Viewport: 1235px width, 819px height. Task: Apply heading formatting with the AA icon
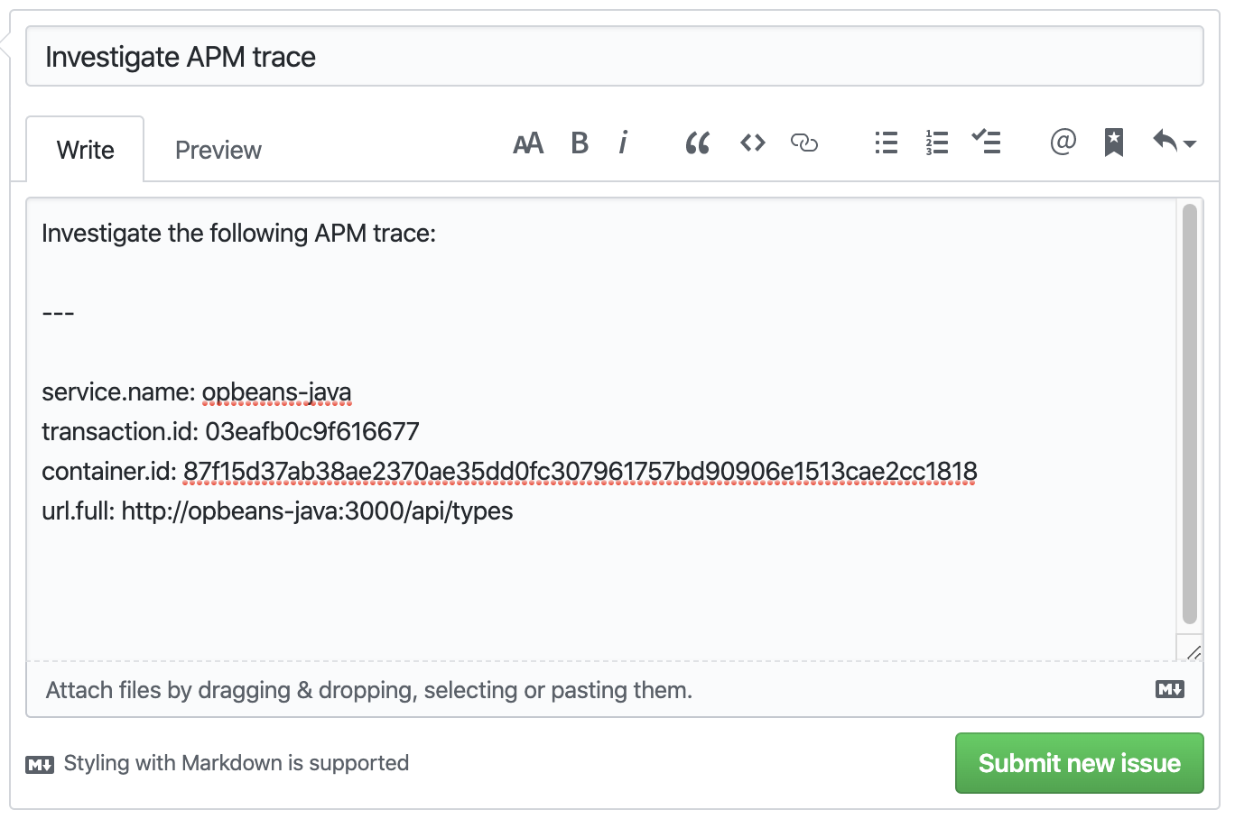tap(528, 143)
